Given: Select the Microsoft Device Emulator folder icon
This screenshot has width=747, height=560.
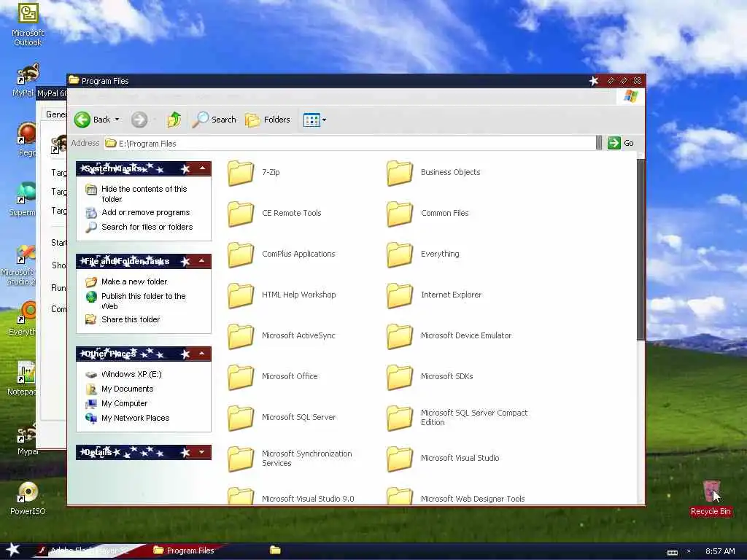Looking at the screenshot, I should 399,335.
